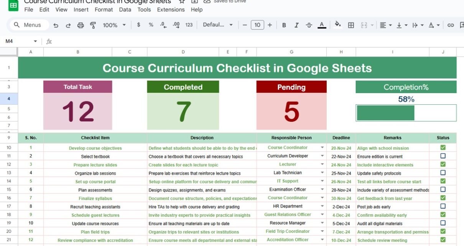Image resolution: width=464 pixels, height=246 pixels.
Task: Check status box for Recruit teaching assistants
Action: click(x=443, y=206)
